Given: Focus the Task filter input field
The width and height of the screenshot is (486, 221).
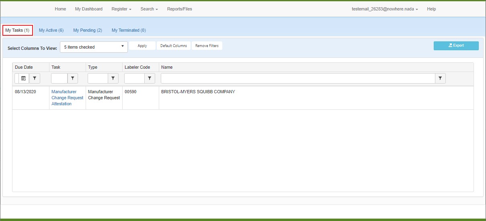Looking at the screenshot, I should 59,78.
